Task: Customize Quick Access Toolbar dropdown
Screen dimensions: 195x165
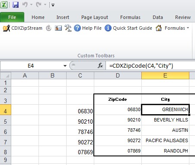Action: click(x=53, y=6)
